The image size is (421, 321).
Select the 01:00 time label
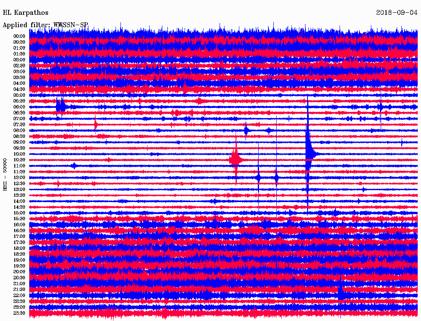[x=19, y=48]
